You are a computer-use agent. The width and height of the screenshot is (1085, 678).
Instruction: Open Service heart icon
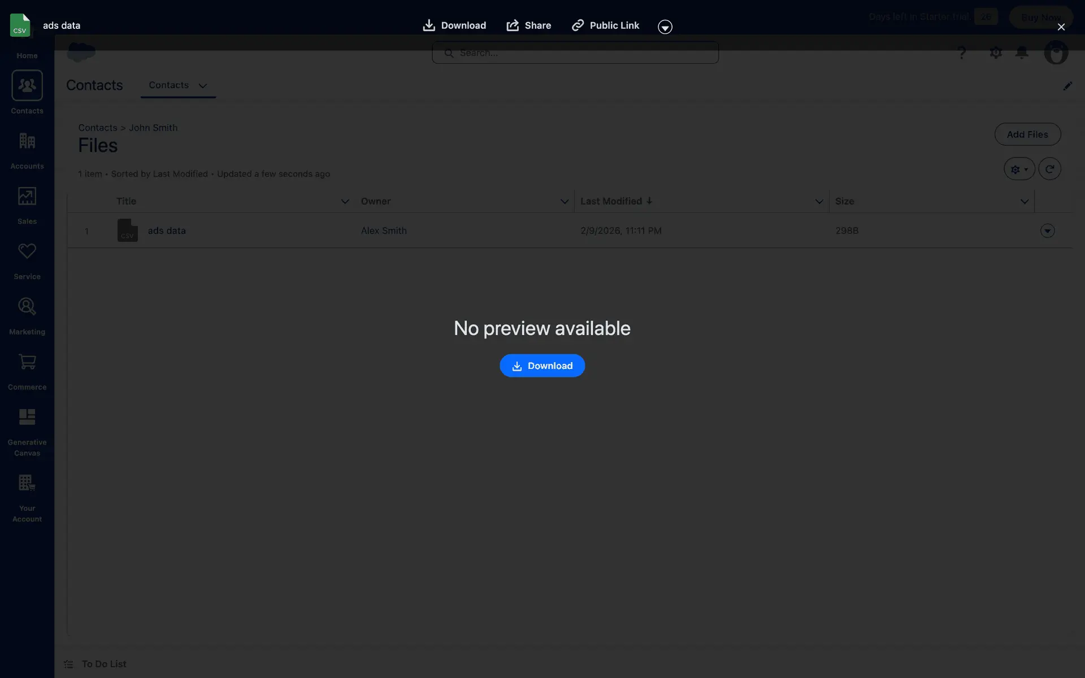coord(27,251)
